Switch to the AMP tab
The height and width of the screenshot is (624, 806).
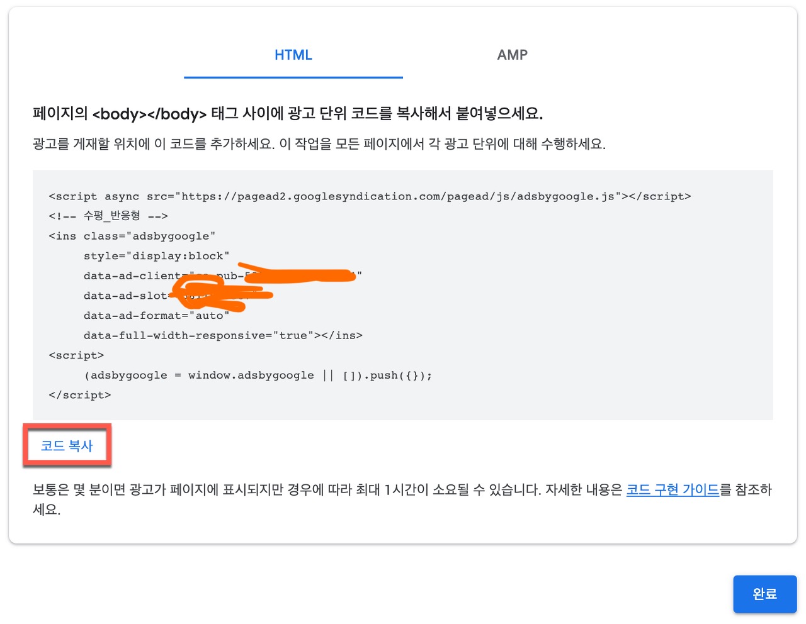click(x=513, y=55)
